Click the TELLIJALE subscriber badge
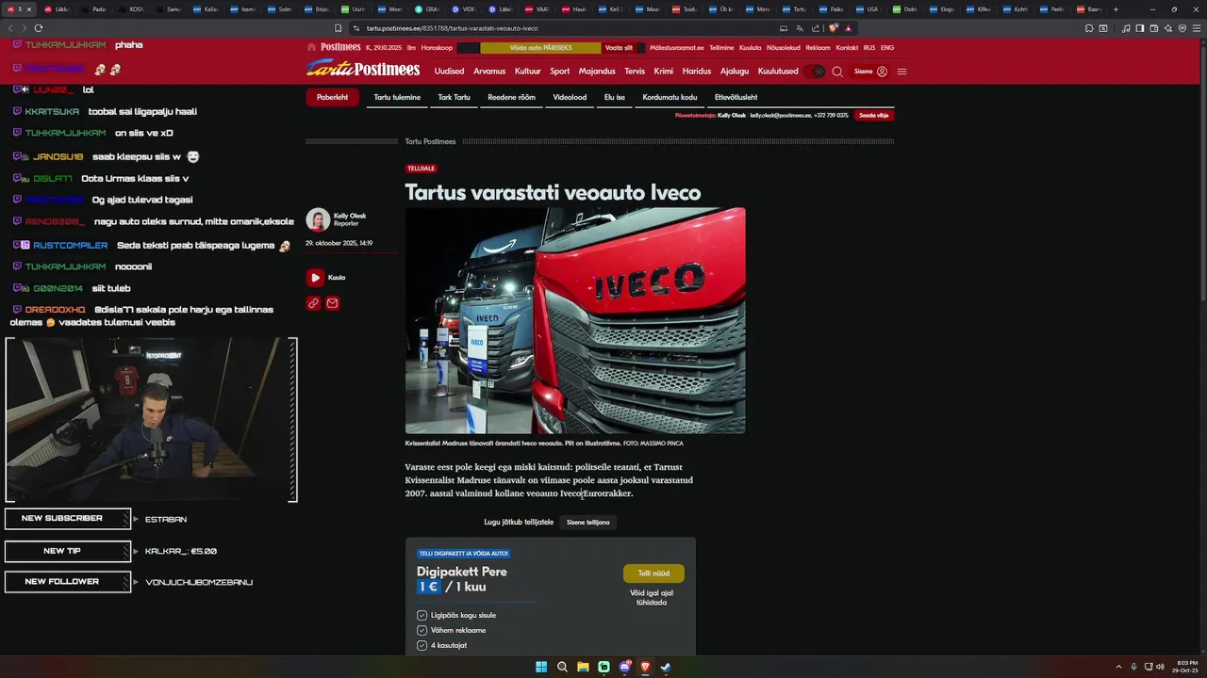This screenshot has height=678, width=1207. point(421,169)
